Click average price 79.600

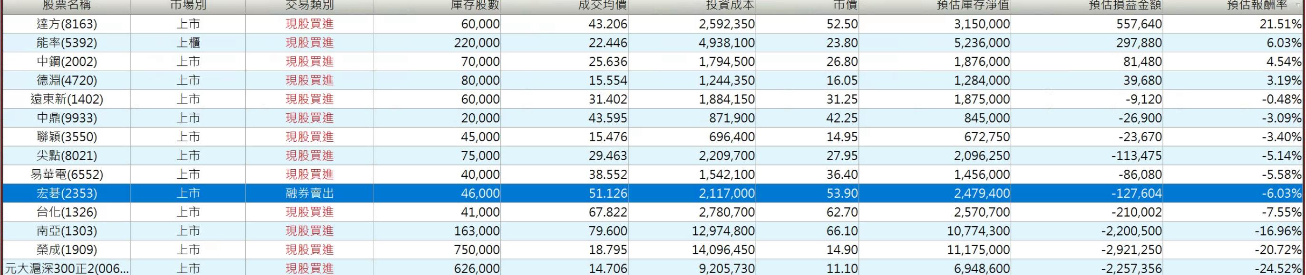click(607, 230)
